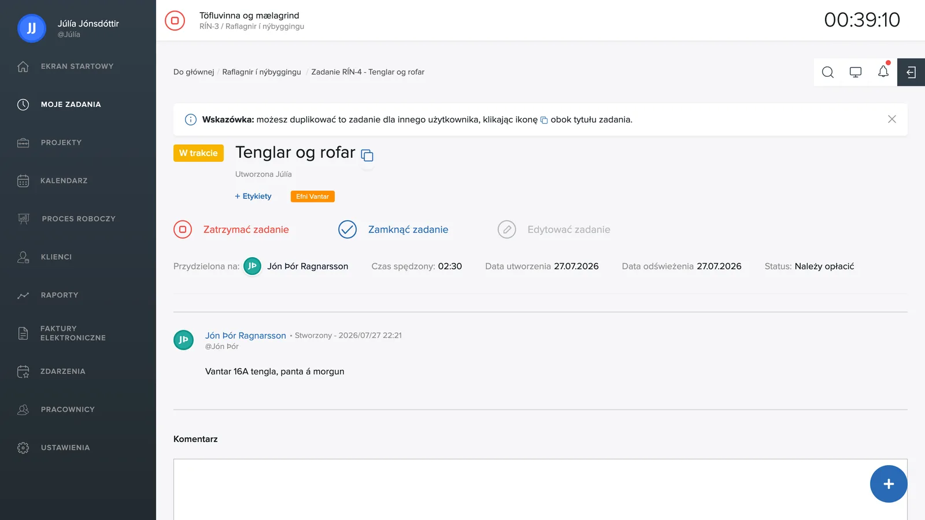The image size is (925, 520).
Task: Go to Projekty in the sidebar
Action: (61, 143)
